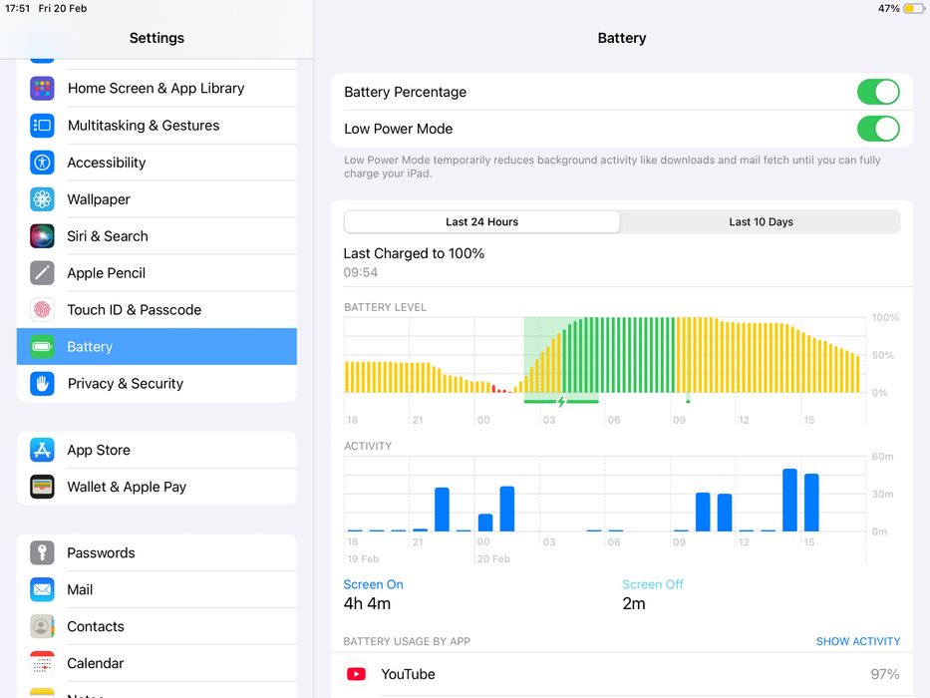Tap the Apple Pencil icon
The width and height of the screenshot is (930, 698).
[42, 273]
